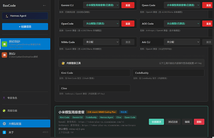Viewport: 214px width, 138px height.
Task: Open AOE Code provider dropdown
Action: pyautogui.click(x=182, y=24)
